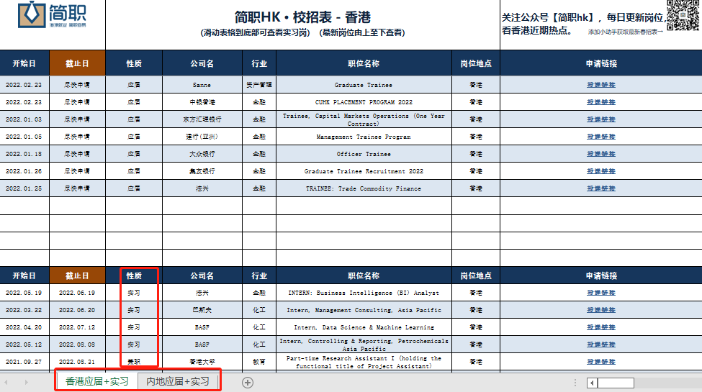Select the 巴斯夫 company cell
The image size is (702, 392).
(202, 310)
